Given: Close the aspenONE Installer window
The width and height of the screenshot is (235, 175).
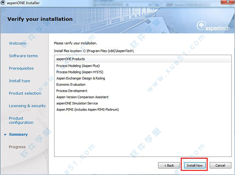Looking at the screenshot, I should click(x=228, y=2).
